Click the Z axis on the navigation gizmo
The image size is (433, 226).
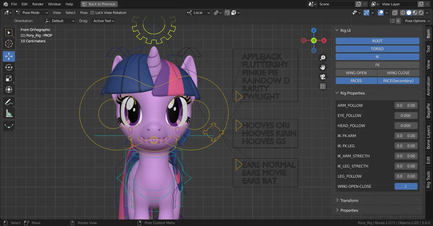point(313,30)
